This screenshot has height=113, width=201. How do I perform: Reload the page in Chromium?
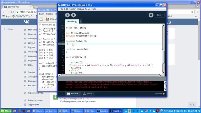[12, 12]
